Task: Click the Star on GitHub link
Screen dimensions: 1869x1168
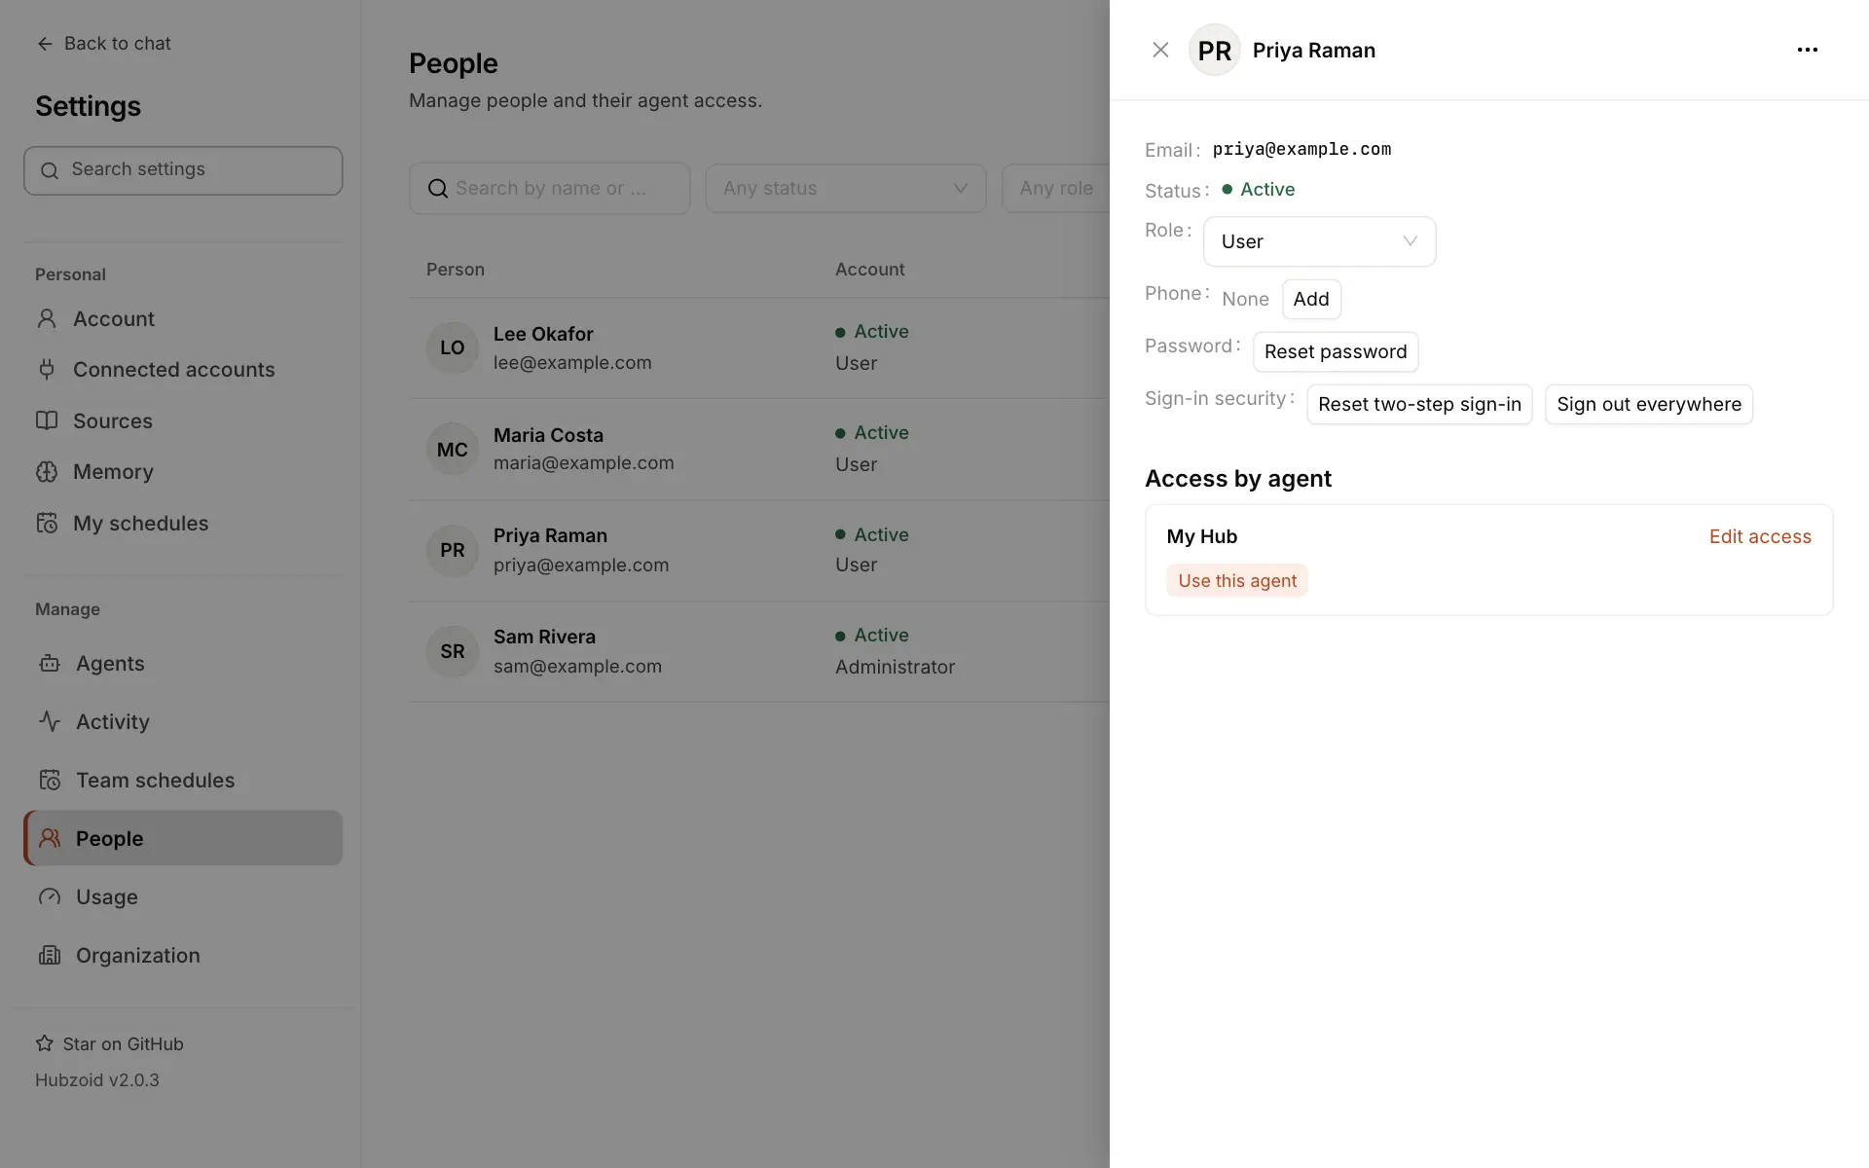Action: coord(110,1043)
